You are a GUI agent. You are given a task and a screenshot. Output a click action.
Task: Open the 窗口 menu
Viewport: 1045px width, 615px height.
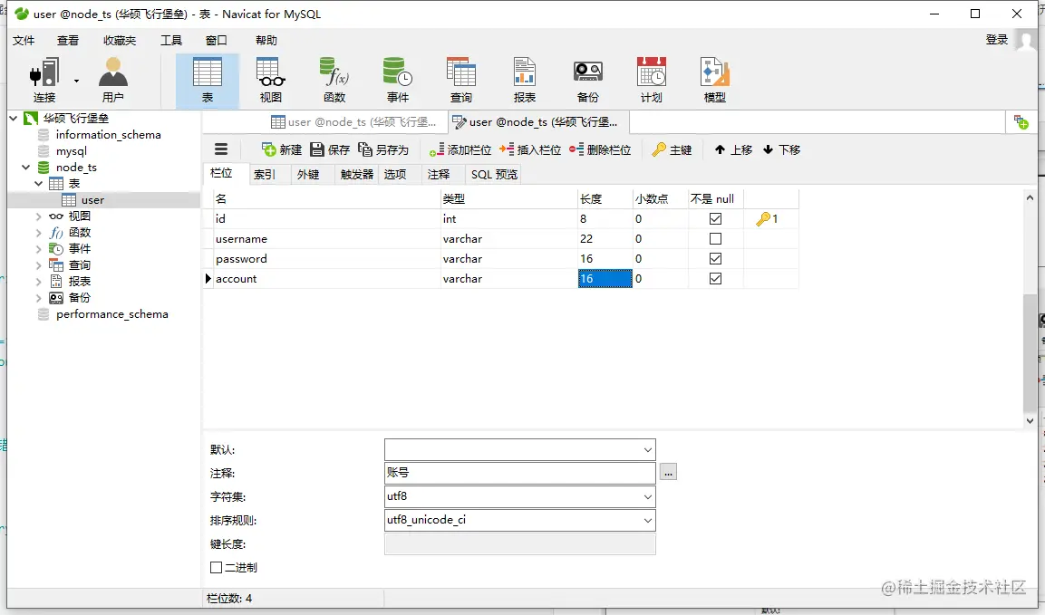point(217,41)
